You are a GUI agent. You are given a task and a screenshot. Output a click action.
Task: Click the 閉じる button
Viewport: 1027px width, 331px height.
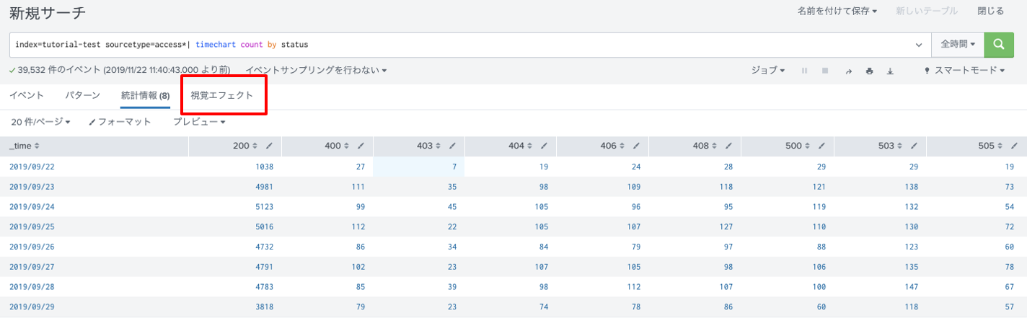click(x=990, y=11)
